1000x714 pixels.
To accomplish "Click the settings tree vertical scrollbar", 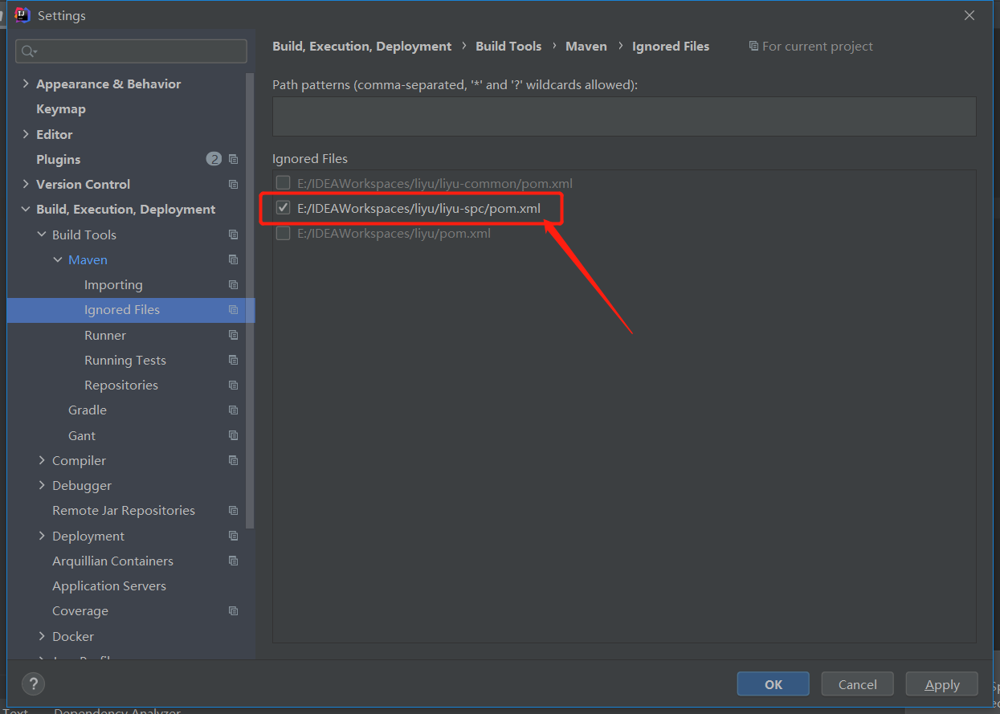I will point(251,301).
